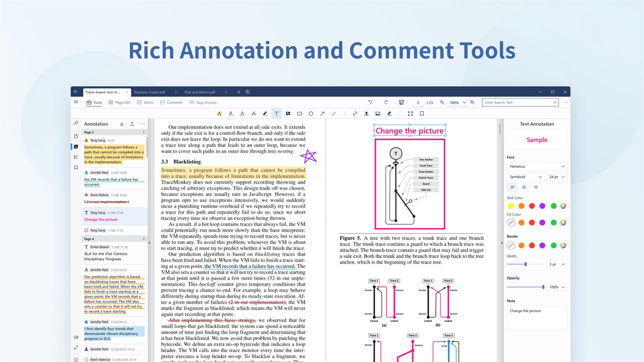Set text alignment to right
The image size is (644, 362).
point(535,187)
